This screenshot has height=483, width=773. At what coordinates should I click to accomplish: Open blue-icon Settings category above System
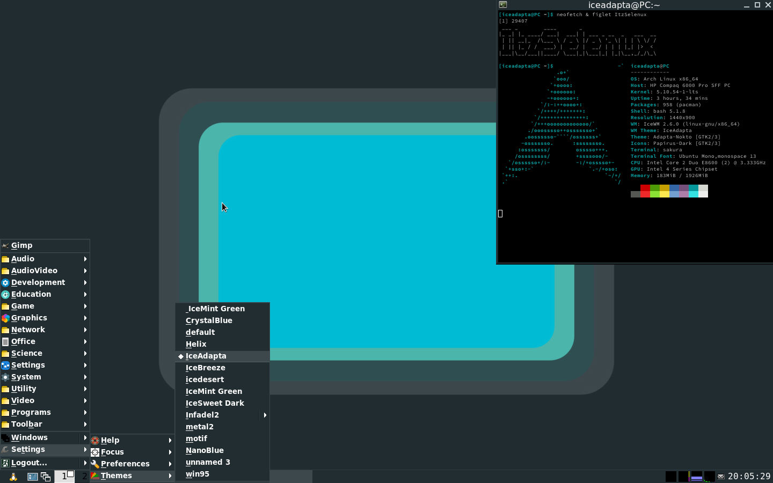click(x=45, y=365)
